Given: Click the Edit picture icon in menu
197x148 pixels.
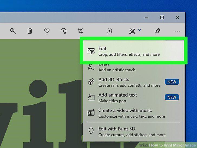Looking at the screenshot, I should pos(91,51).
